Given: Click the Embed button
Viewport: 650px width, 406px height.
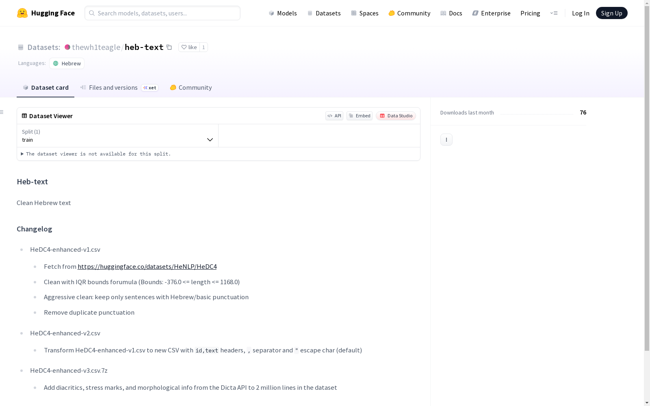Looking at the screenshot, I should (x=360, y=116).
